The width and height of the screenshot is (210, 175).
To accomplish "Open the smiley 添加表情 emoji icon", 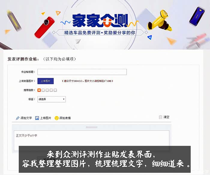I will (57, 118).
